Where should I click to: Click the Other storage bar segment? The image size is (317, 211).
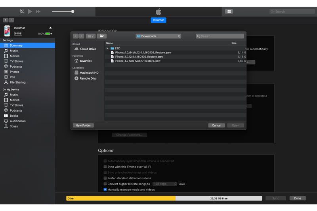click(x=121, y=198)
